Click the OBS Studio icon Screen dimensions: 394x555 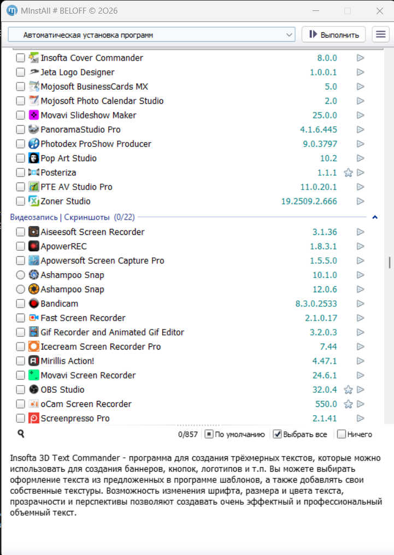34,389
